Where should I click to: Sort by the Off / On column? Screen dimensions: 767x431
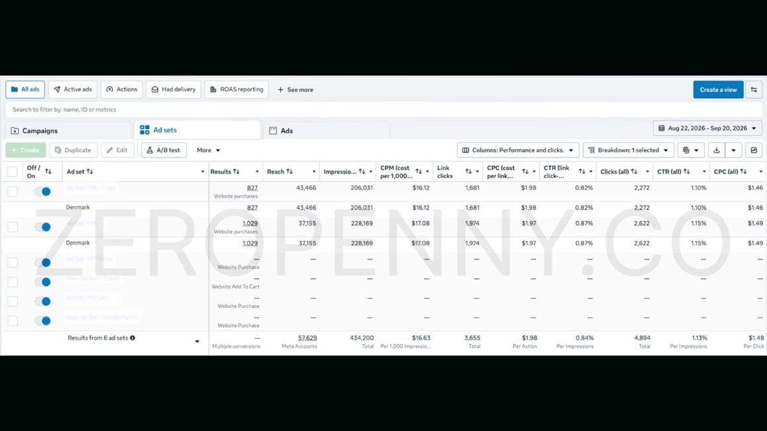(x=48, y=171)
